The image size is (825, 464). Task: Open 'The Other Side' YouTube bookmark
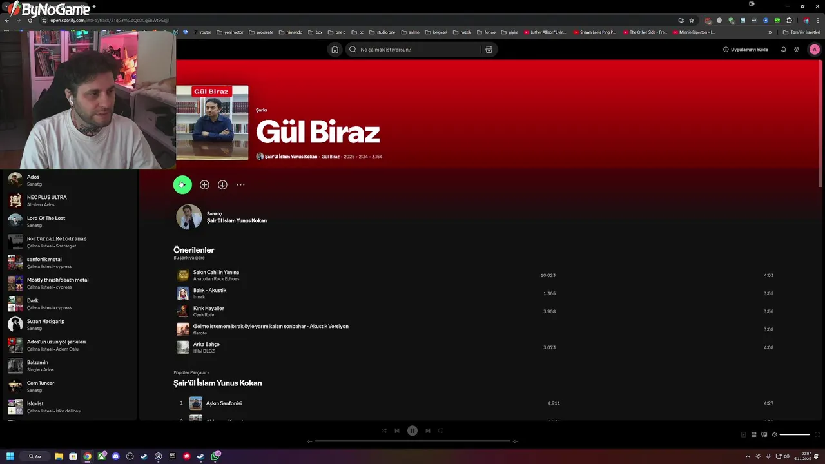[644, 32]
